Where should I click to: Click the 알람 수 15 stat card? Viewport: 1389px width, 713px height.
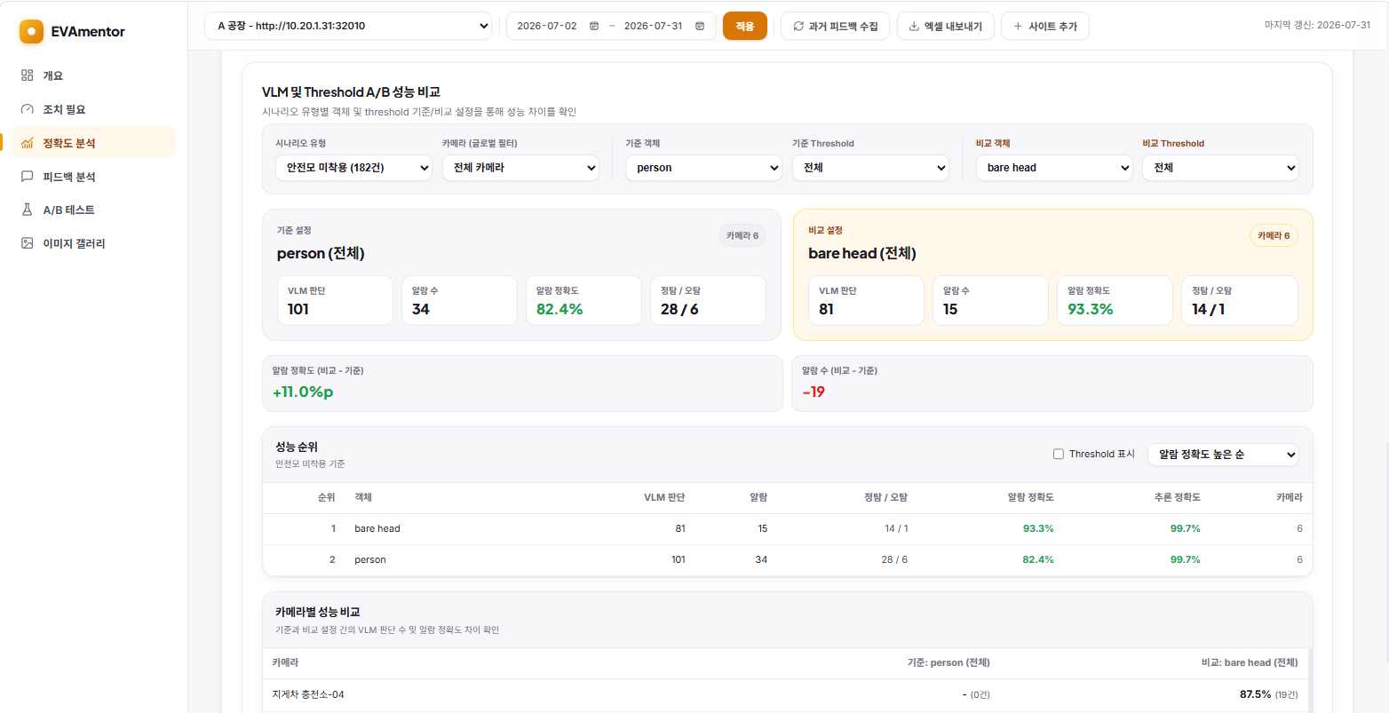pyautogui.click(x=990, y=301)
